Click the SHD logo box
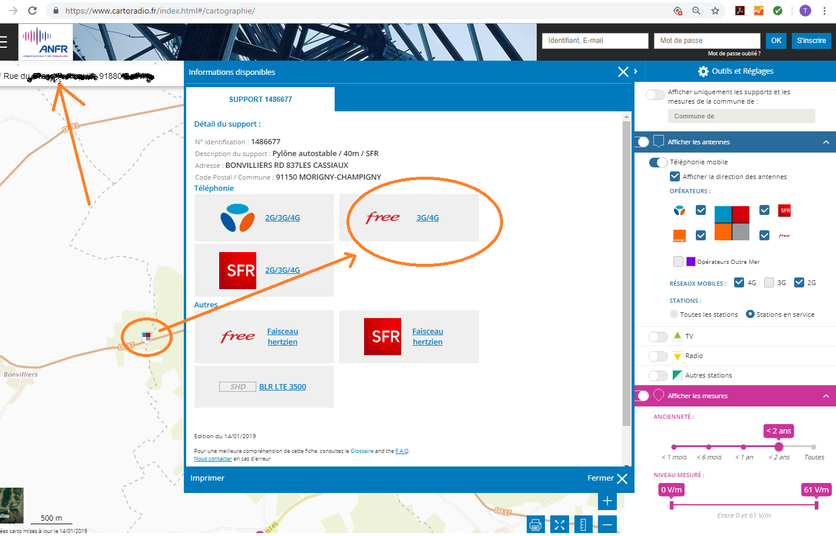 click(237, 387)
